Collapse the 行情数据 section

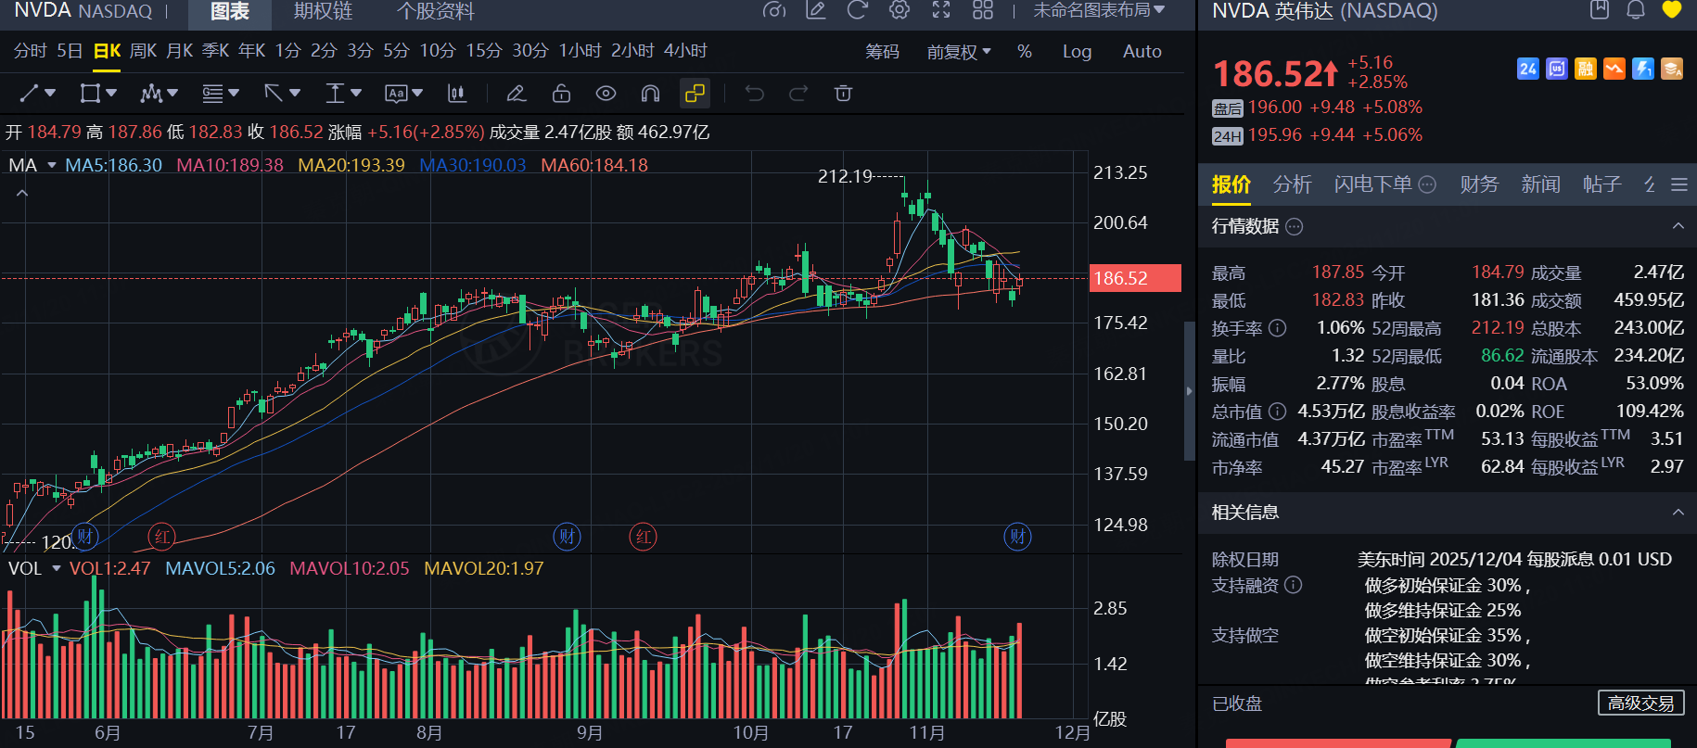point(1678,226)
